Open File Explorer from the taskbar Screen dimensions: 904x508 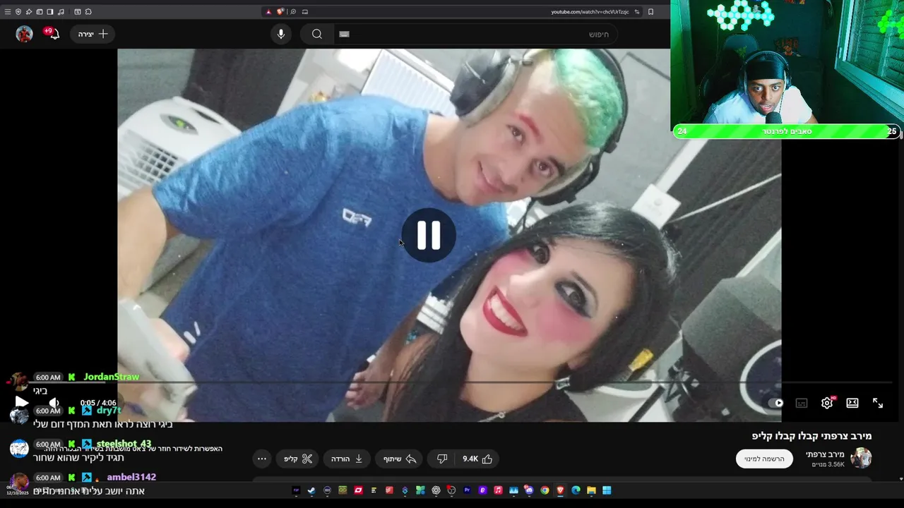point(591,490)
